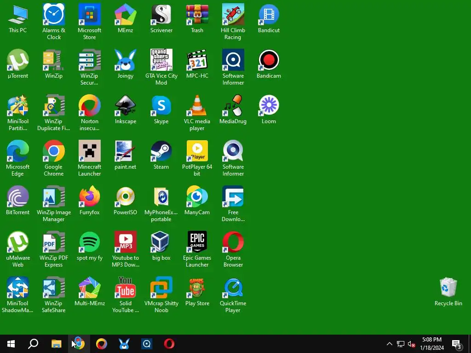Image resolution: width=471 pixels, height=353 pixels.
Task: Select MiniTool Partition shortcut
Action: point(18,113)
